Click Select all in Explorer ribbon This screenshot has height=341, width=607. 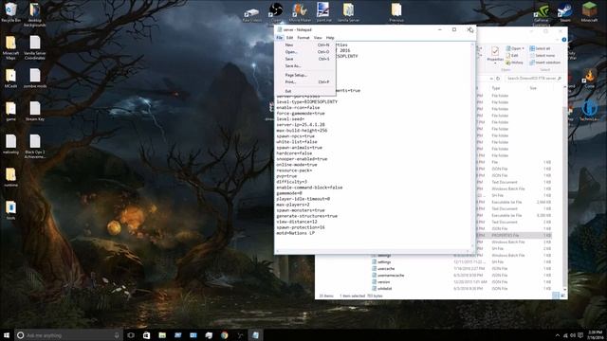pos(540,48)
